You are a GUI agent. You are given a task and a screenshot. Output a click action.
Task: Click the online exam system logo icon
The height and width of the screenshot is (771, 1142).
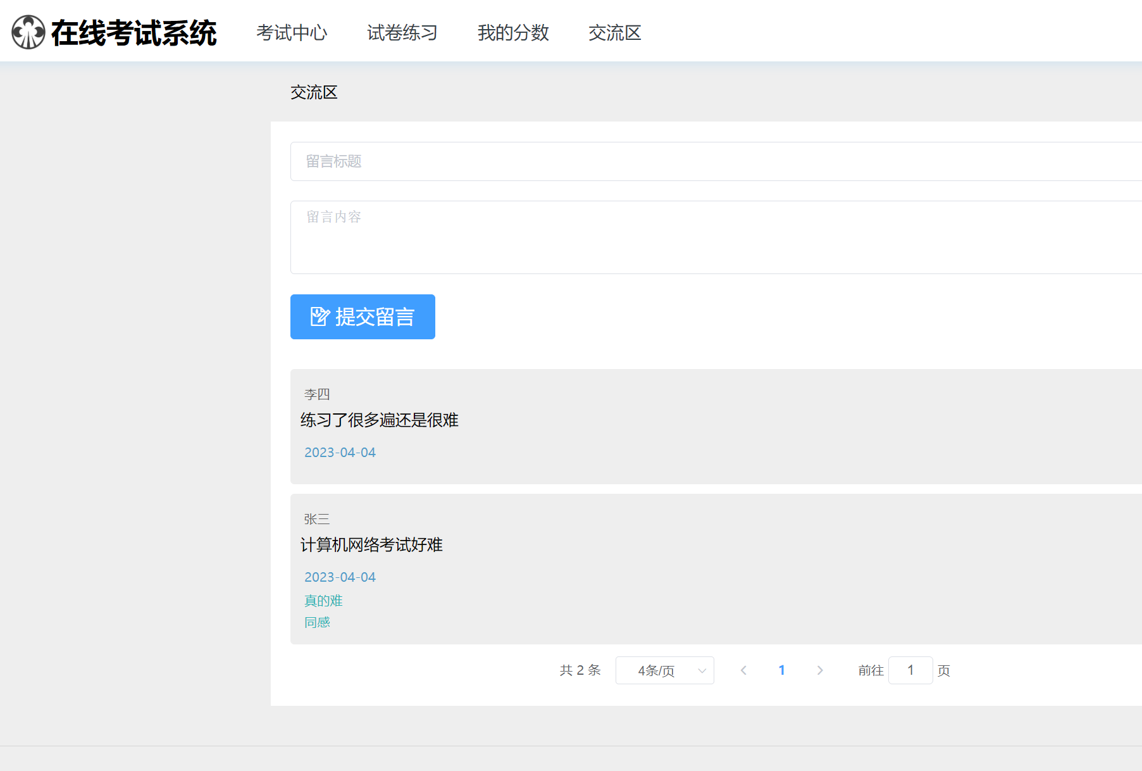[x=28, y=32]
